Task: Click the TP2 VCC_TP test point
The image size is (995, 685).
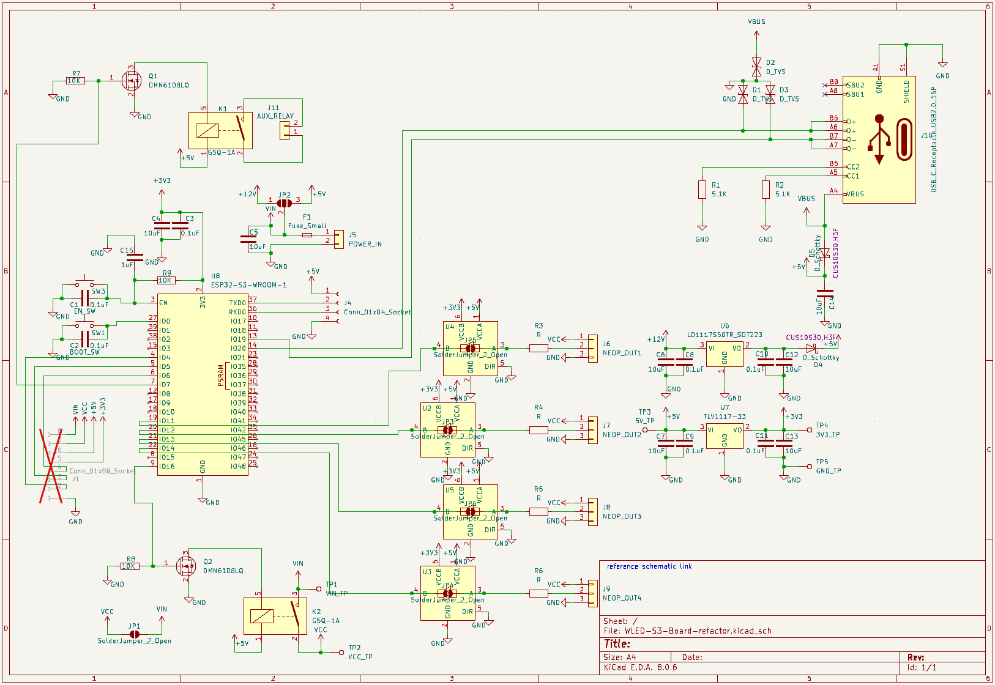Action: pyautogui.click(x=341, y=653)
